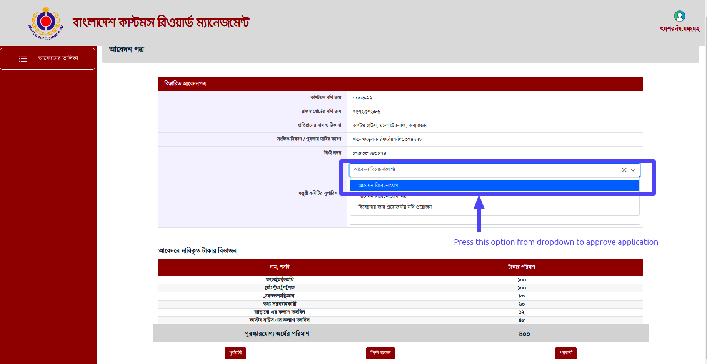Click the username text under the avatar
Viewport: 707px width, 364px height.
[x=679, y=29]
